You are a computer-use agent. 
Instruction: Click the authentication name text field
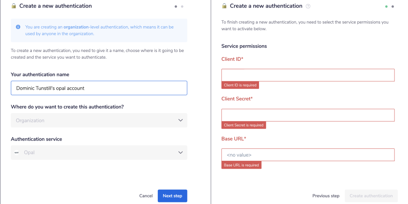tap(99, 88)
